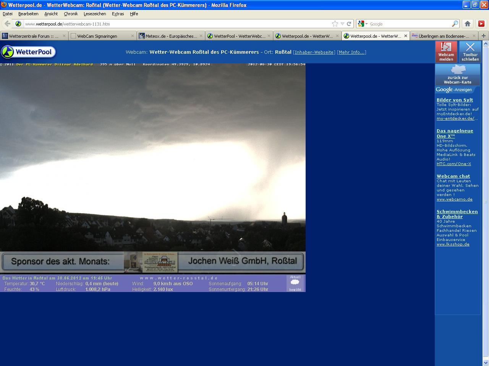The height and width of the screenshot is (366, 489).
Task: Close the active Wetterpool.de webcam tab
Action: coord(406,36)
